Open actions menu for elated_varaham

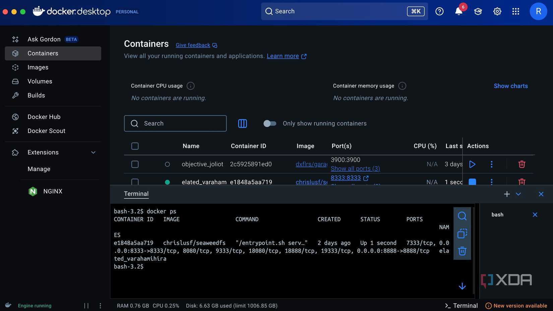(491, 182)
